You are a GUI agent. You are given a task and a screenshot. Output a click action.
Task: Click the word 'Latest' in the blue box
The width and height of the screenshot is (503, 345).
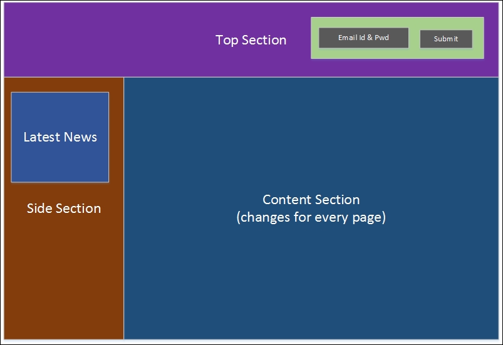click(x=42, y=137)
